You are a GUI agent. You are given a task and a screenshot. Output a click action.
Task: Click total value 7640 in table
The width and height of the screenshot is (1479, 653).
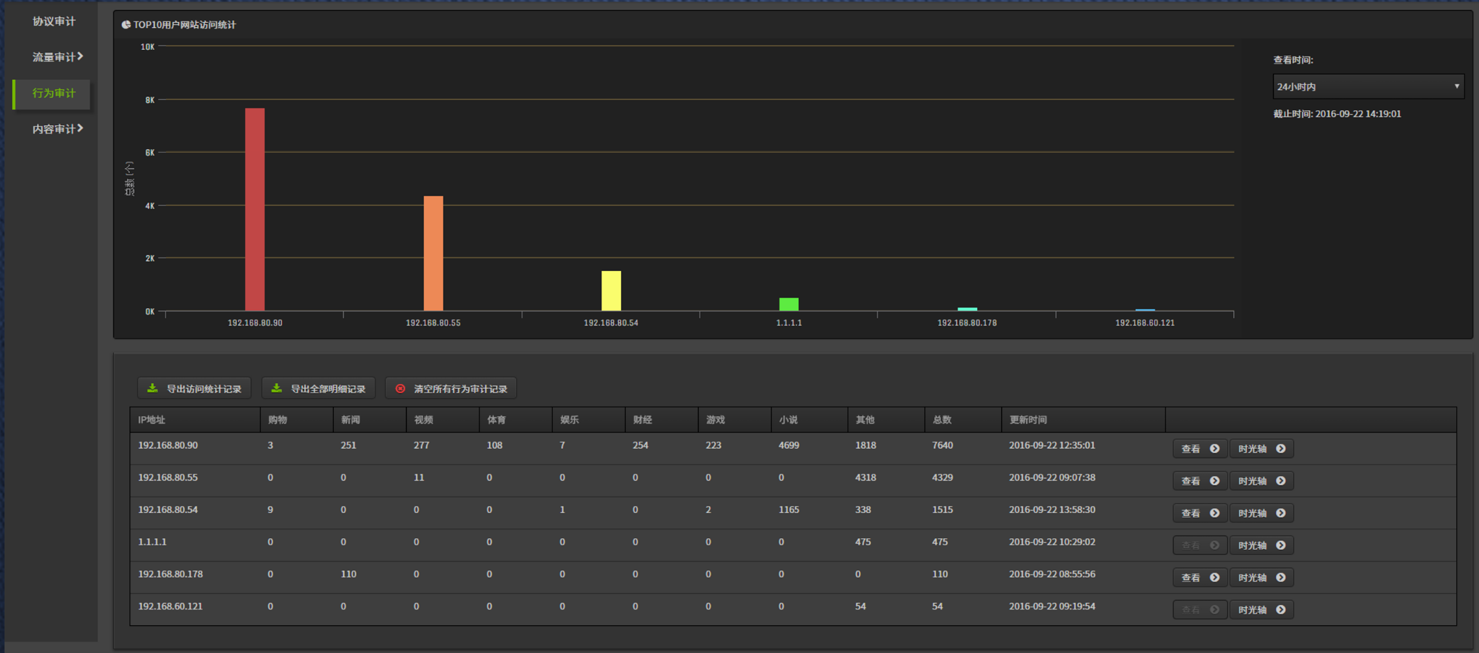(x=942, y=445)
